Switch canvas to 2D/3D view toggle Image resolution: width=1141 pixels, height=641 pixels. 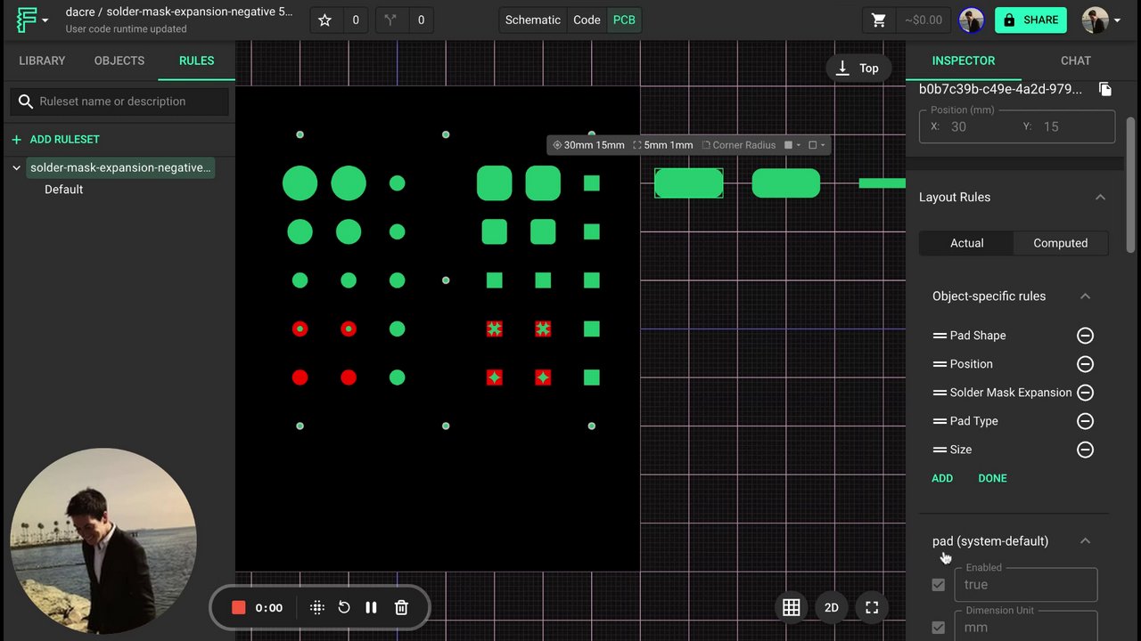click(832, 607)
